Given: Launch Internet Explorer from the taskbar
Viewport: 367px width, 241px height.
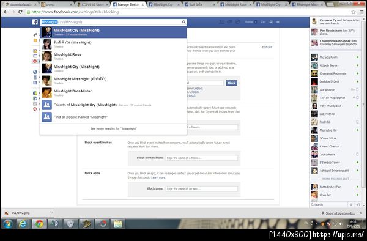Looking at the screenshot, I should (x=23, y=224).
